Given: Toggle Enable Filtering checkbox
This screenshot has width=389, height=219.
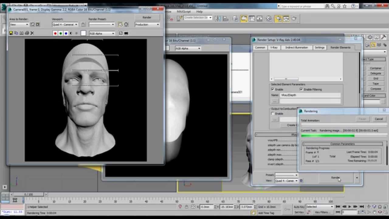Looking at the screenshot, I should 301,89.
